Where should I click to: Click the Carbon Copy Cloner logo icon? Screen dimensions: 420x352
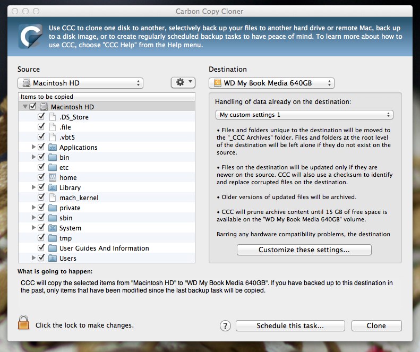click(x=30, y=37)
